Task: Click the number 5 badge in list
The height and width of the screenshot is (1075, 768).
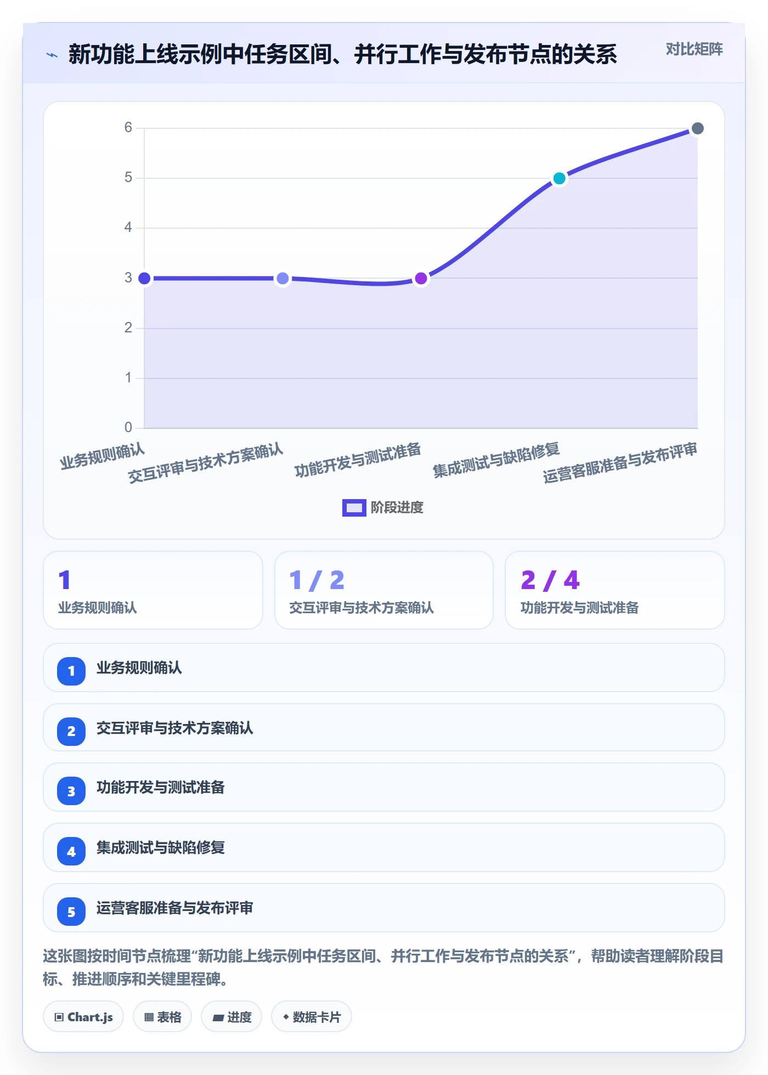Action: 71,912
